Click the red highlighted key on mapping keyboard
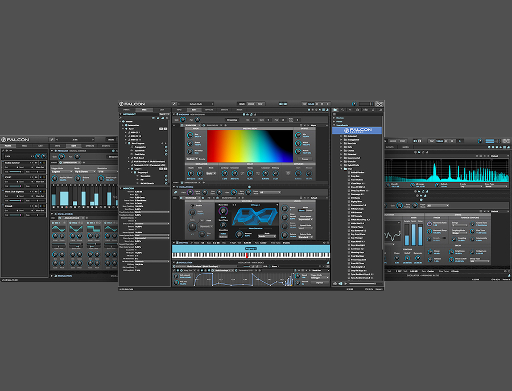Viewport: 512px width, 391px height. coord(246,256)
